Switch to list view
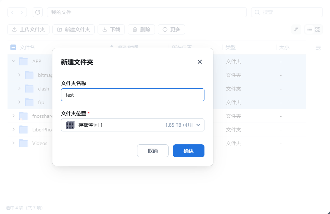 coord(310,29)
